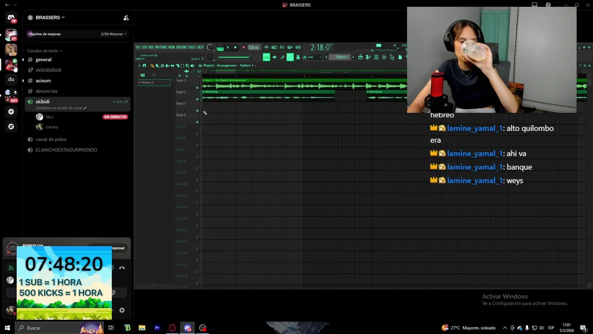Open the Playlist view icon
The width and height of the screenshot is (593, 334).
coord(360,57)
